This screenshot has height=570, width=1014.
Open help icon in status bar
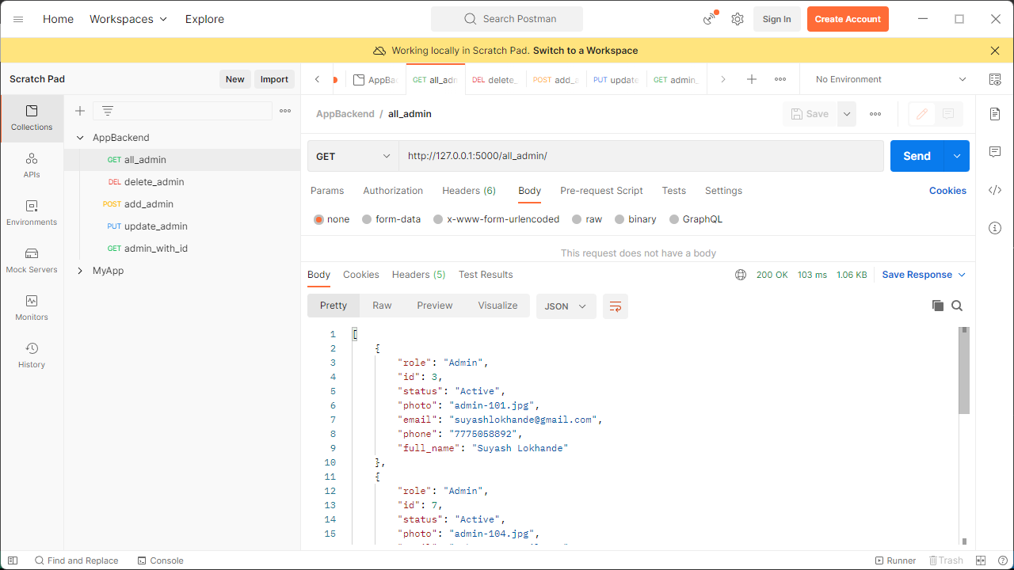click(x=1003, y=560)
